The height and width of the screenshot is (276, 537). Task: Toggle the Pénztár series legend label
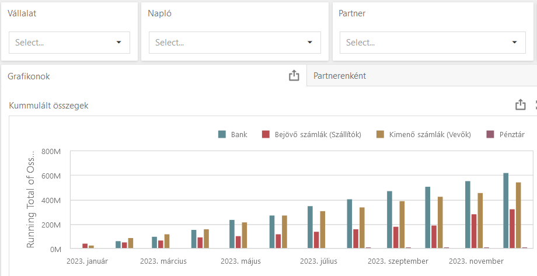tap(511, 135)
